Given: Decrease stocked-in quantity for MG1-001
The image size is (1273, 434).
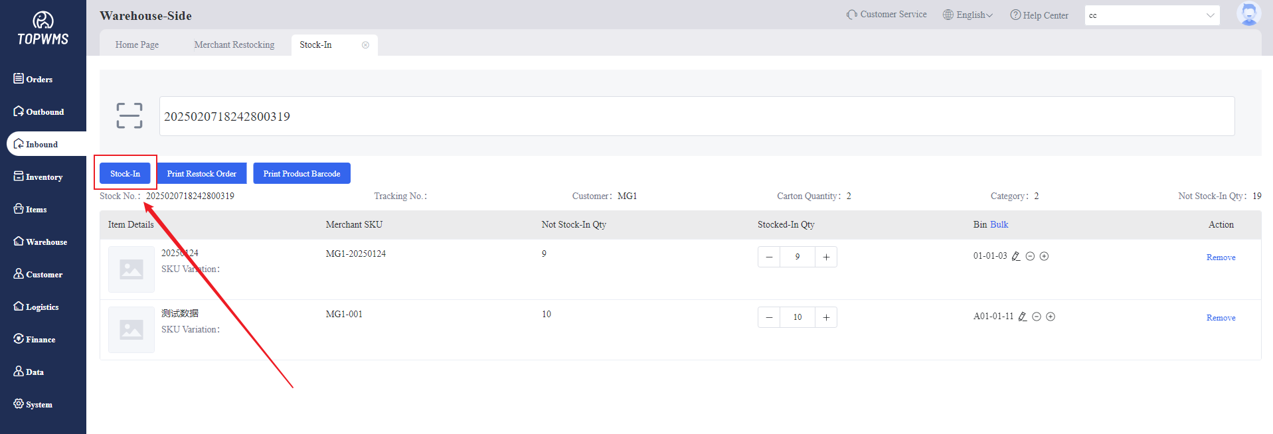Looking at the screenshot, I should coord(769,317).
